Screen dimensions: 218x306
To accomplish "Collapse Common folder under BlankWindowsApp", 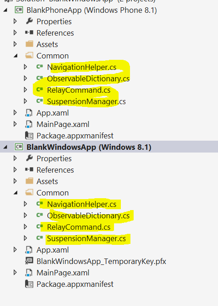I will [16, 193].
